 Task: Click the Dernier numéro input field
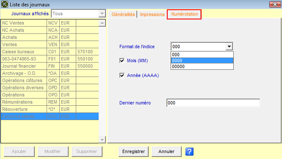pos(213,103)
